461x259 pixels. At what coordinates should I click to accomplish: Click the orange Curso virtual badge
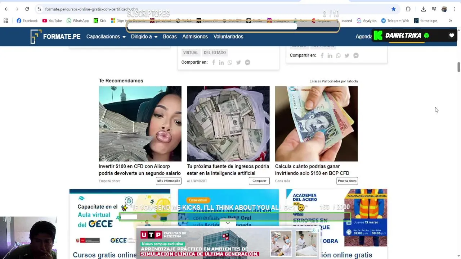pos(198,200)
